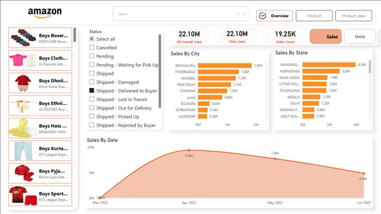Click the Amazon logo
Screen dimensions: 381x214
(x=45, y=13)
